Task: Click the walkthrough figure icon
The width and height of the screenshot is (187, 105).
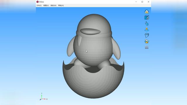Action: [x=147, y=29]
